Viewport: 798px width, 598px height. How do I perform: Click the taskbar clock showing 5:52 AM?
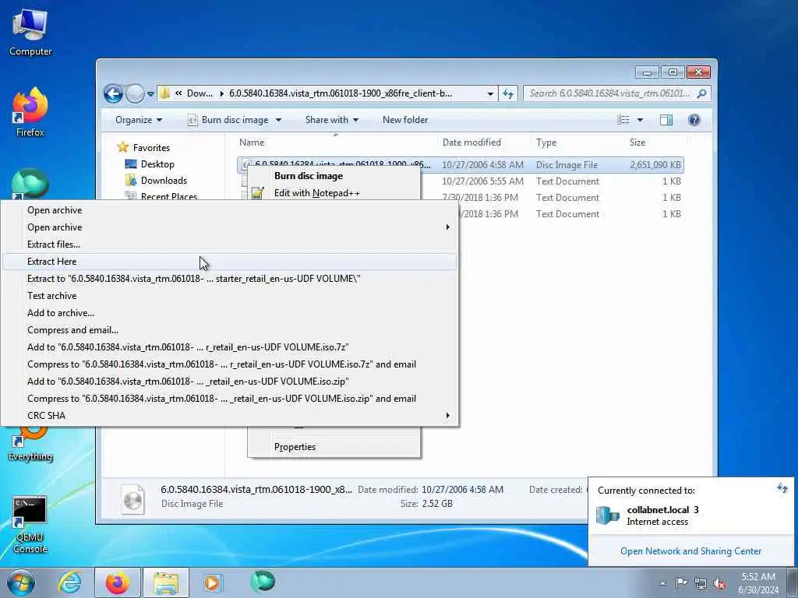[x=759, y=583]
